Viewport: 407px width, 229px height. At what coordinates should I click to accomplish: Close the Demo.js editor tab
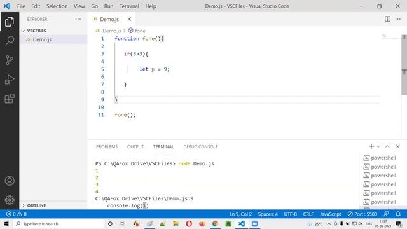click(x=129, y=19)
